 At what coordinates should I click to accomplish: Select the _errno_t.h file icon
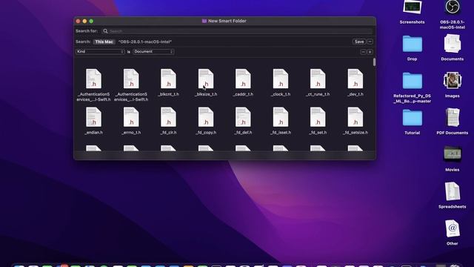(131, 117)
